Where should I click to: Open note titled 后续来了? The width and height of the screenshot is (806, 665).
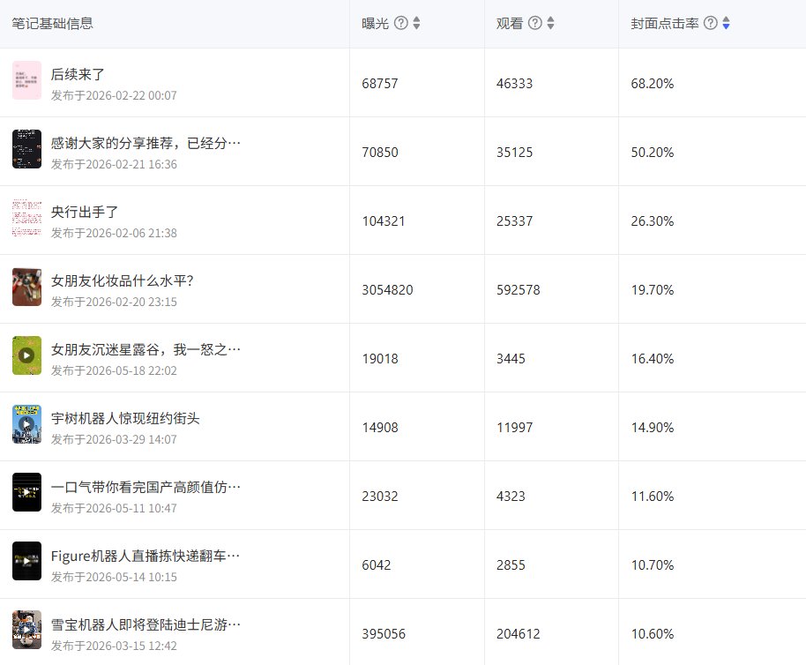78,74
